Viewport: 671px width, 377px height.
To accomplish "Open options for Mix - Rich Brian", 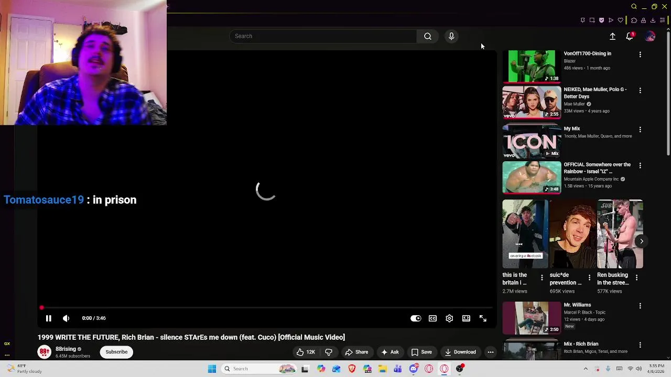I will [640, 345].
